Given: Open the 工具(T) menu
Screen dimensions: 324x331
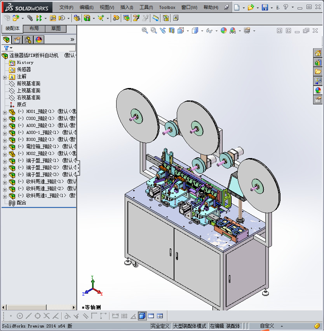Looking at the screenshot, I should (146, 7).
